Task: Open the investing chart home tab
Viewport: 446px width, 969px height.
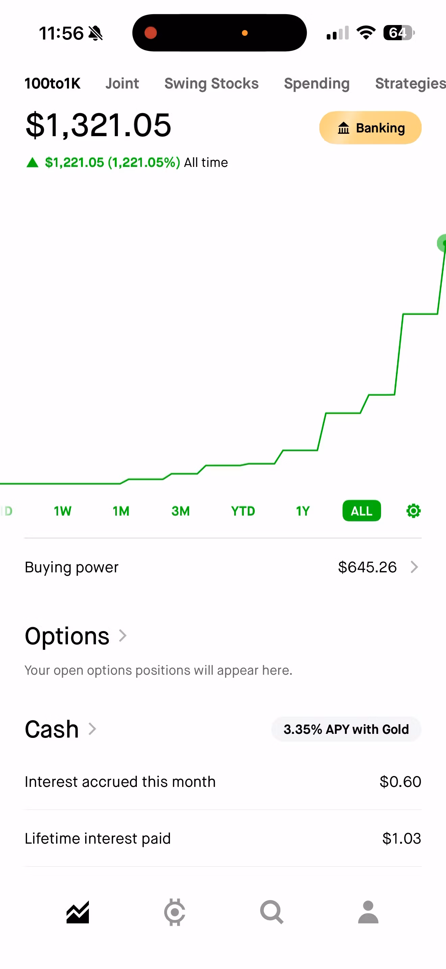Action: [78, 912]
